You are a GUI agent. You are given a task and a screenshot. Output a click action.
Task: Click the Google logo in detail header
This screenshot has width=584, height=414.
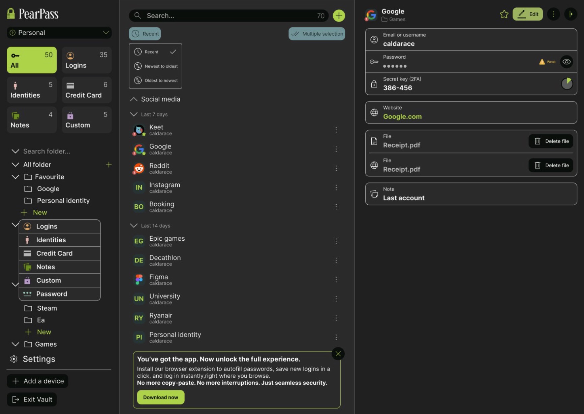click(371, 15)
